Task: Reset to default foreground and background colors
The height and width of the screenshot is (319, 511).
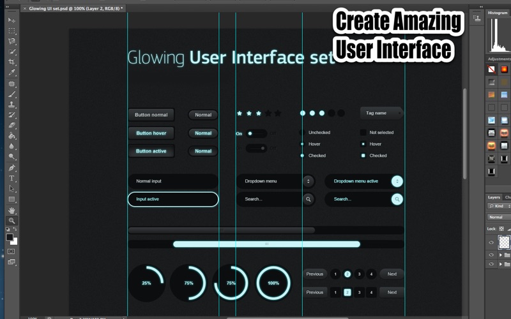Action: point(8,229)
